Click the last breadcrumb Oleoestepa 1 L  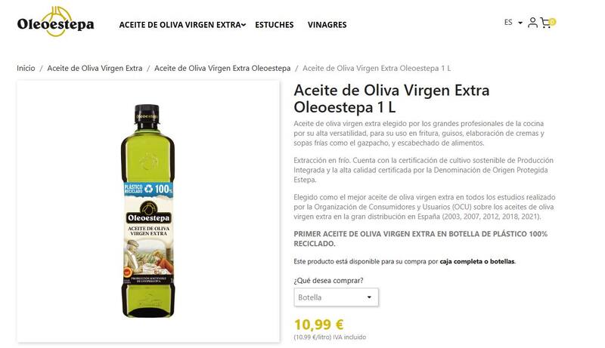point(377,68)
